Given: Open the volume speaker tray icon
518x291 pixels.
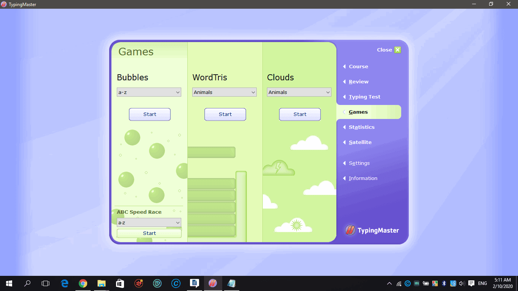Looking at the screenshot, I should [x=462, y=283].
